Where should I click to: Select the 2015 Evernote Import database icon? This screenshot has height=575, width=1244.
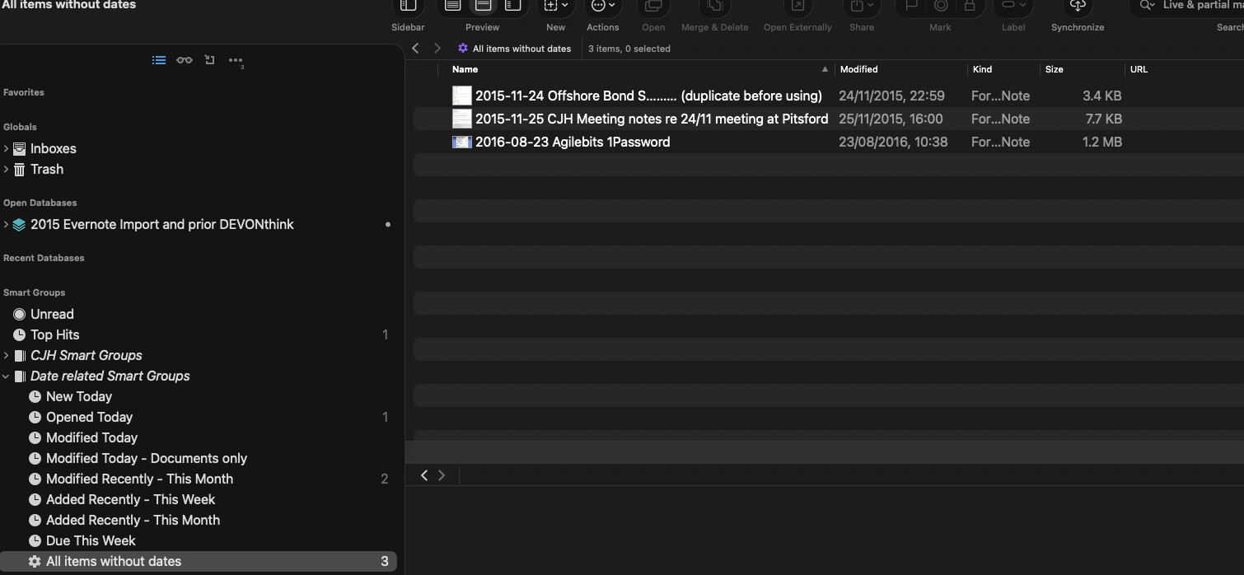coord(19,225)
